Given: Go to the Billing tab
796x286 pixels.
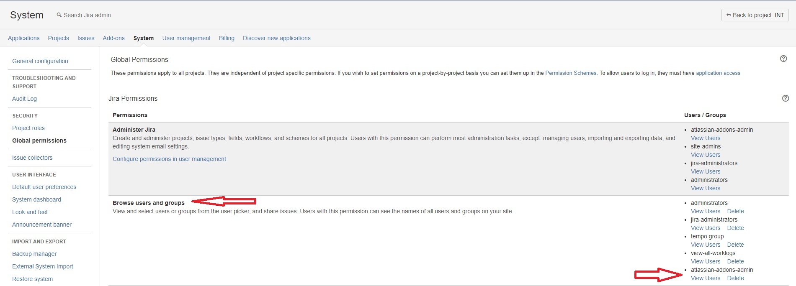Looking at the screenshot, I should click(227, 38).
